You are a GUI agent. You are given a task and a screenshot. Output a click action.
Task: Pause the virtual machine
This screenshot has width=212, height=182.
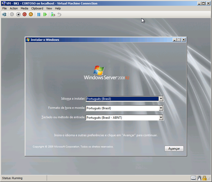(x=39, y=14)
